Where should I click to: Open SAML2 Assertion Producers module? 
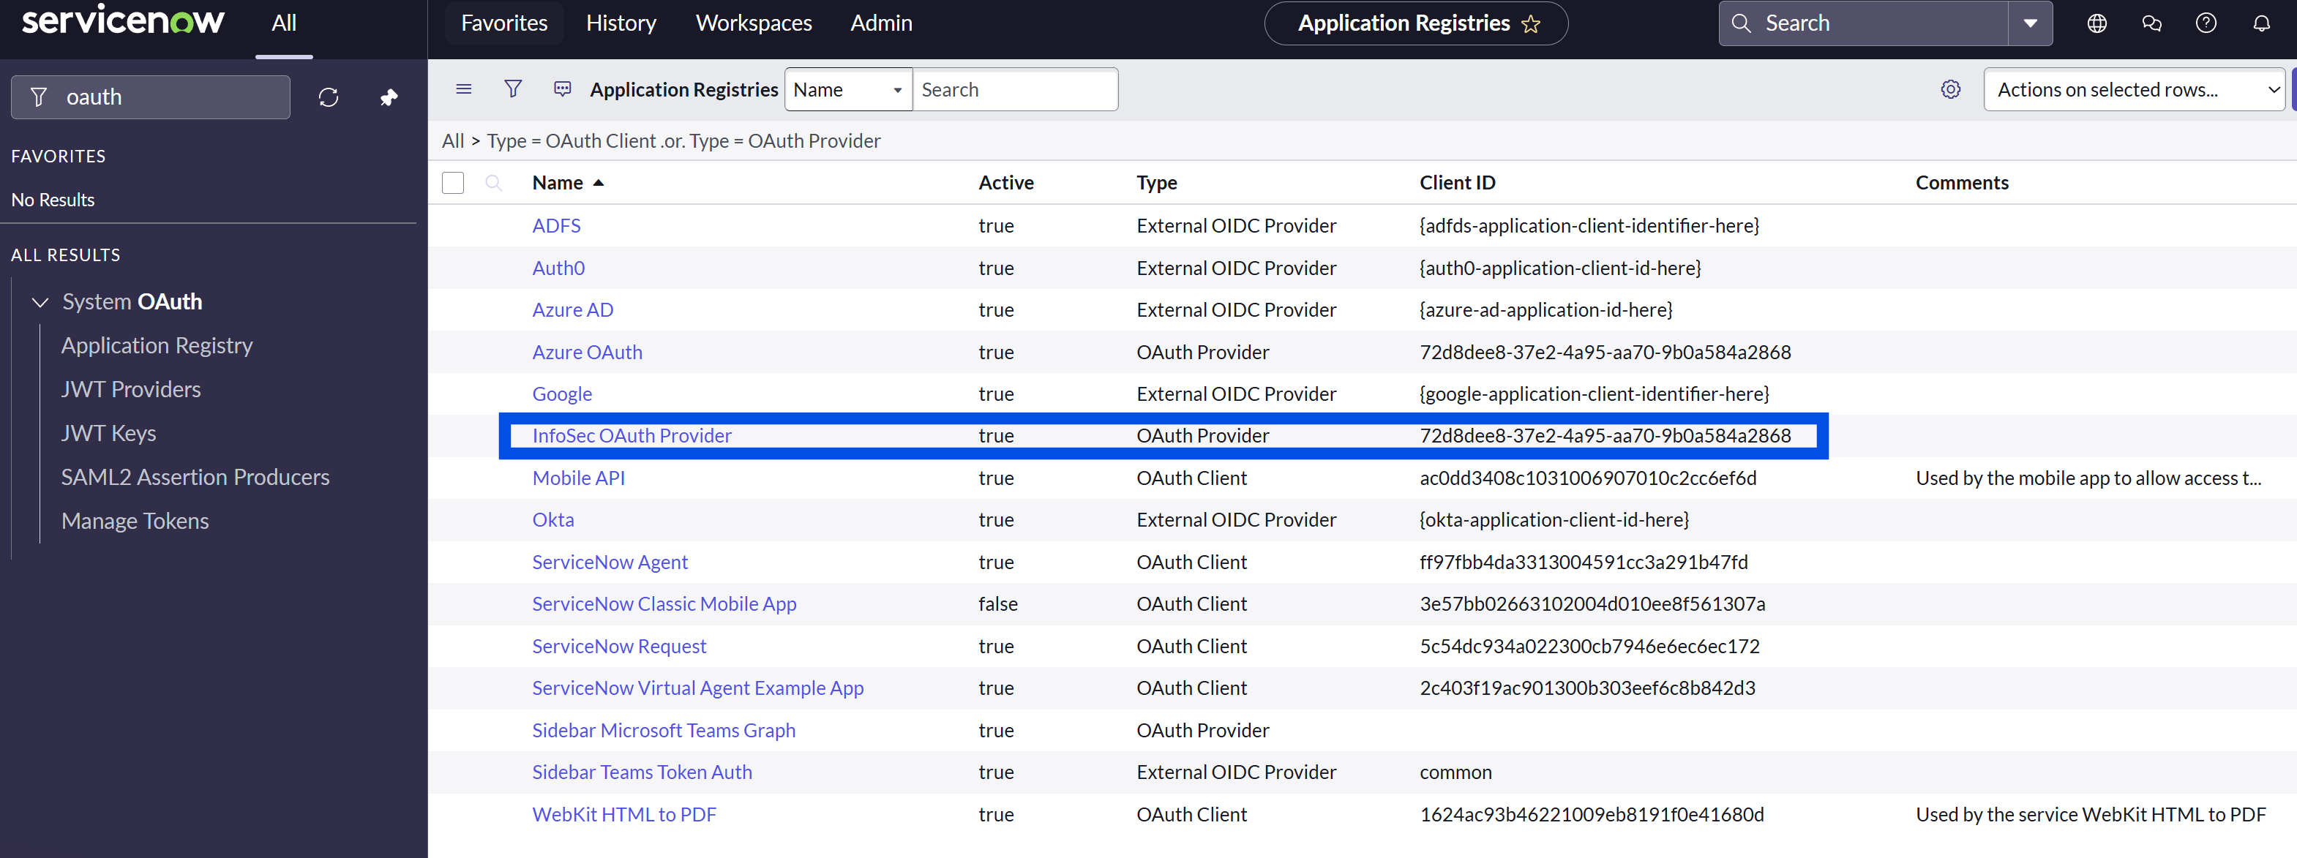pyautogui.click(x=195, y=477)
